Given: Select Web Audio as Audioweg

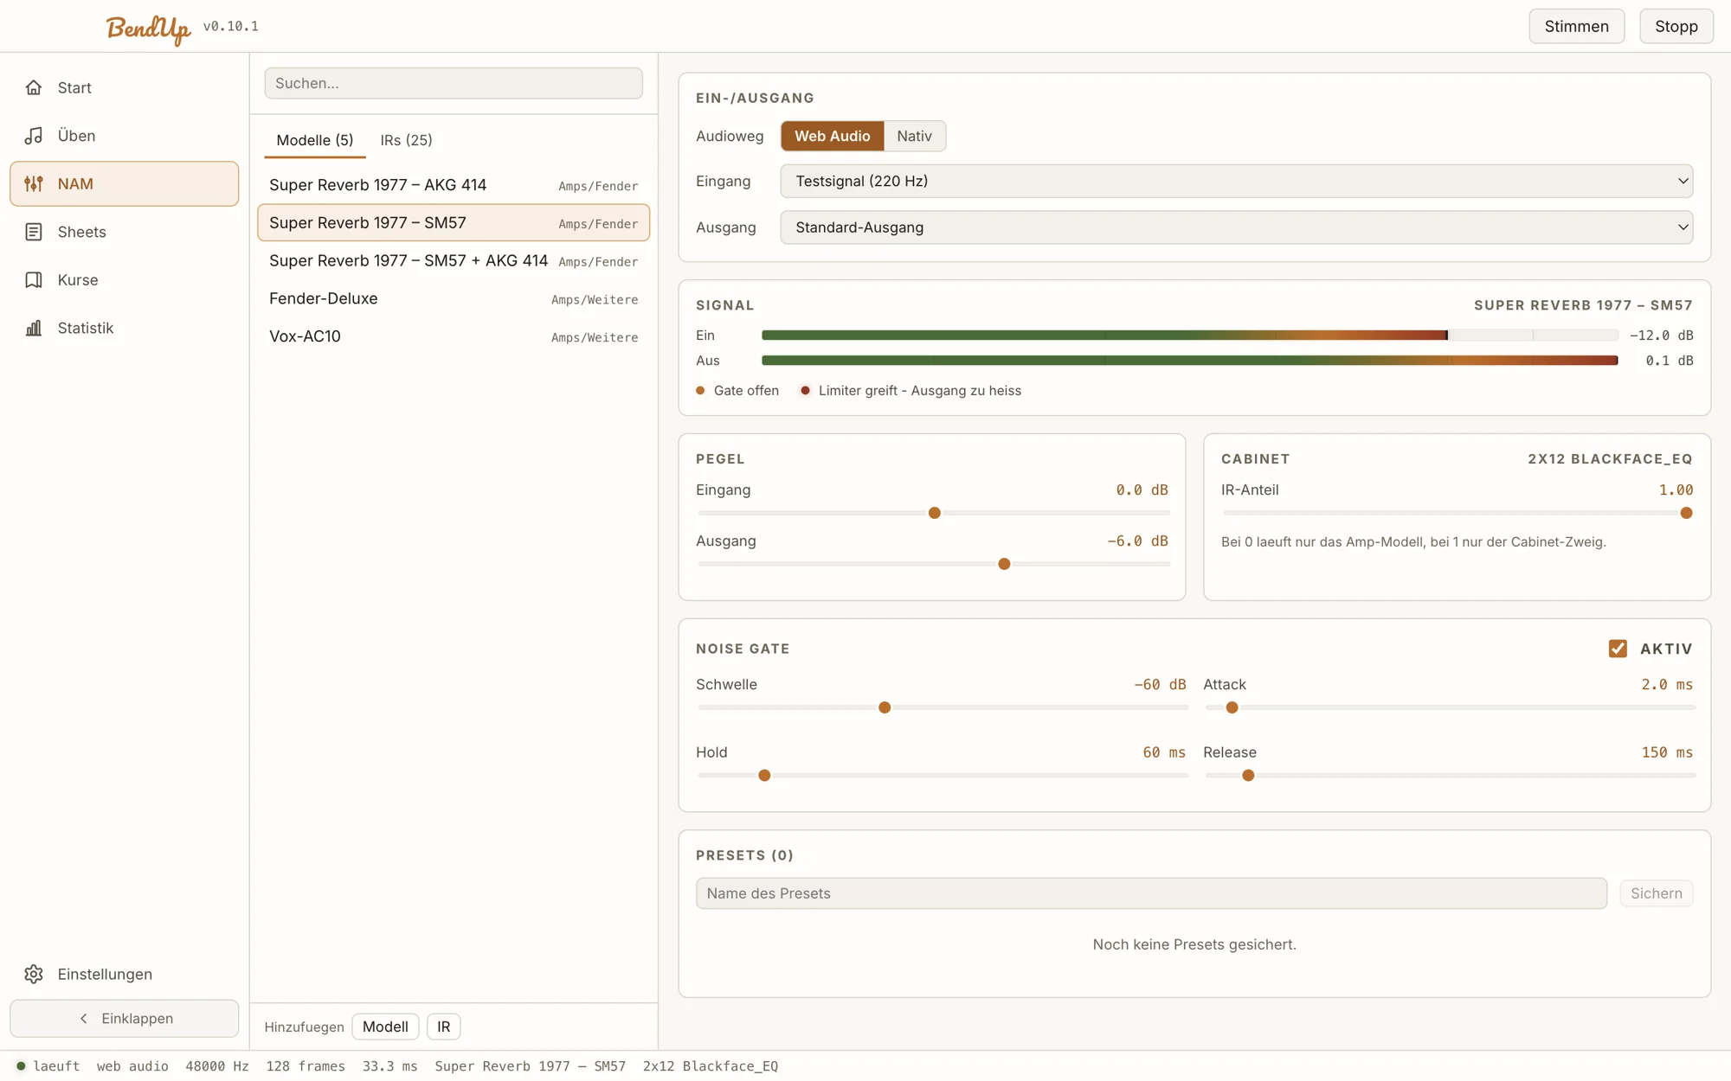Looking at the screenshot, I should click(x=832, y=136).
